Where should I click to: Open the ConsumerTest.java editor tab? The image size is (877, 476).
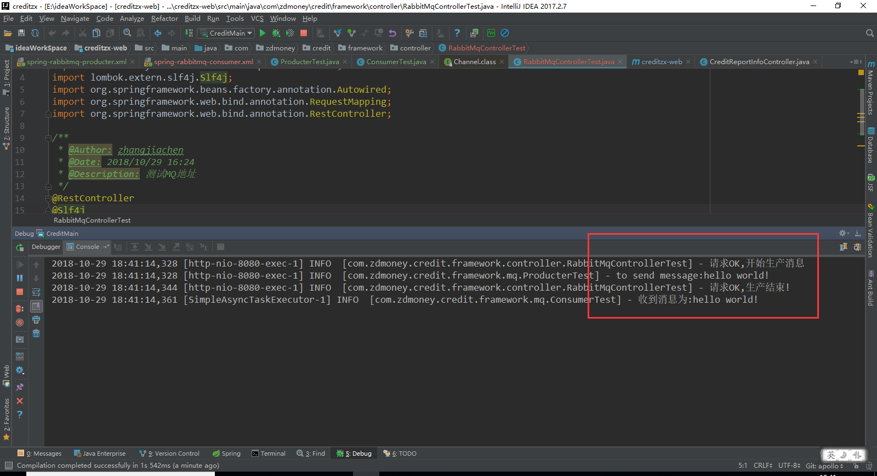tap(396, 62)
